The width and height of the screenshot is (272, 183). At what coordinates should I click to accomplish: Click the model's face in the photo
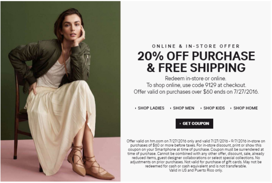[x=72, y=29]
